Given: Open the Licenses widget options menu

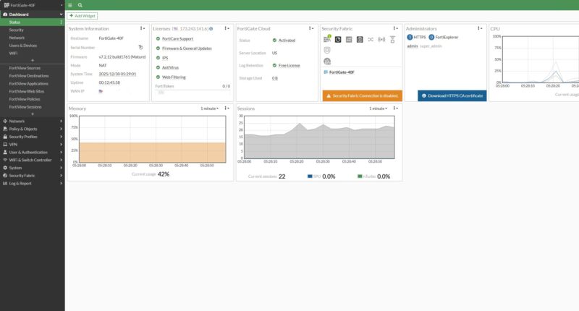Looking at the screenshot, I should tap(227, 28).
